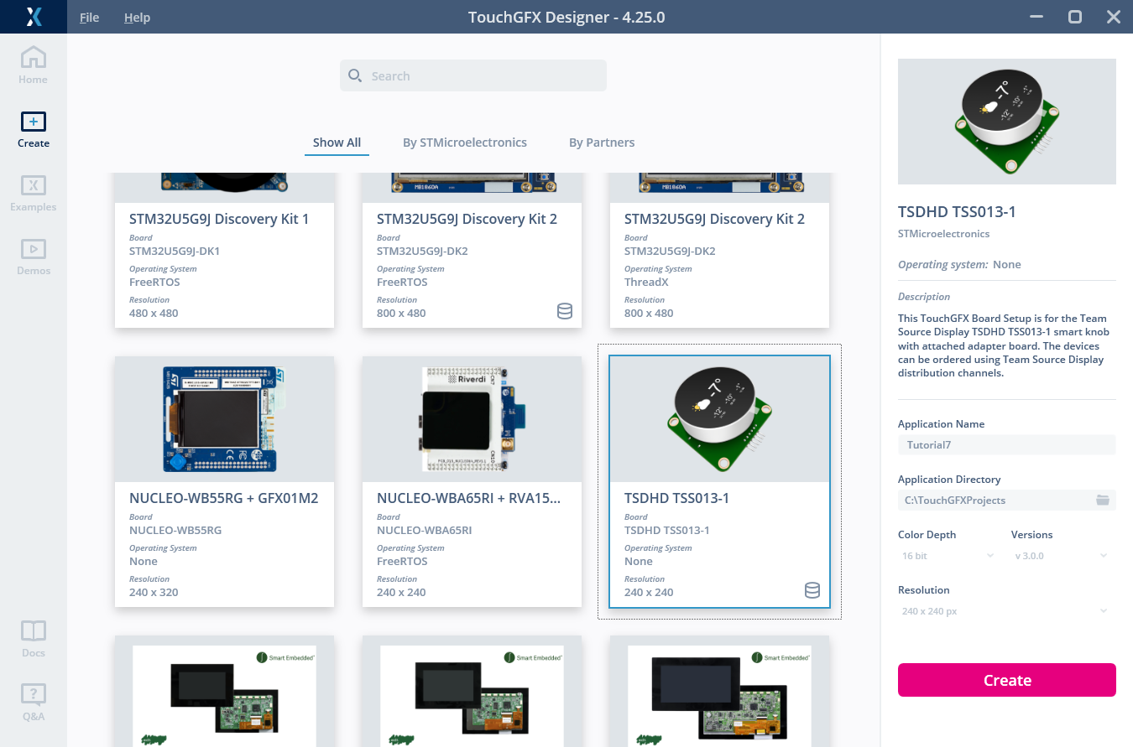This screenshot has height=747, width=1133.
Task: Open the Home sidebar page
Action: click(x=34, y=65)
